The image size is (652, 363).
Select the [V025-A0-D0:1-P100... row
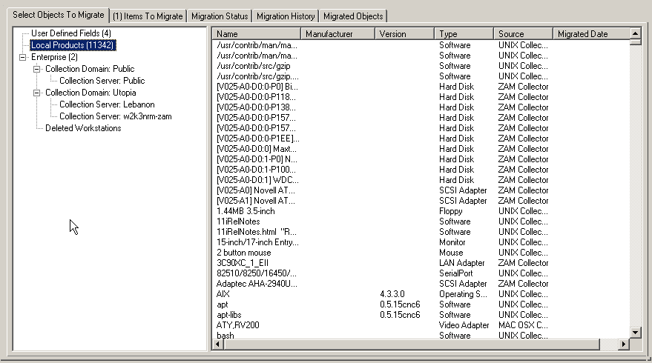point(421,170)
